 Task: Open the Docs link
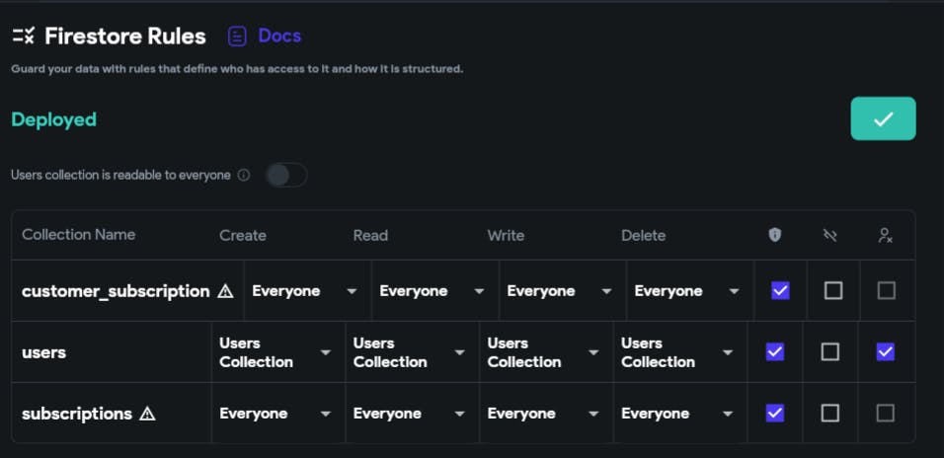[279, 36]
